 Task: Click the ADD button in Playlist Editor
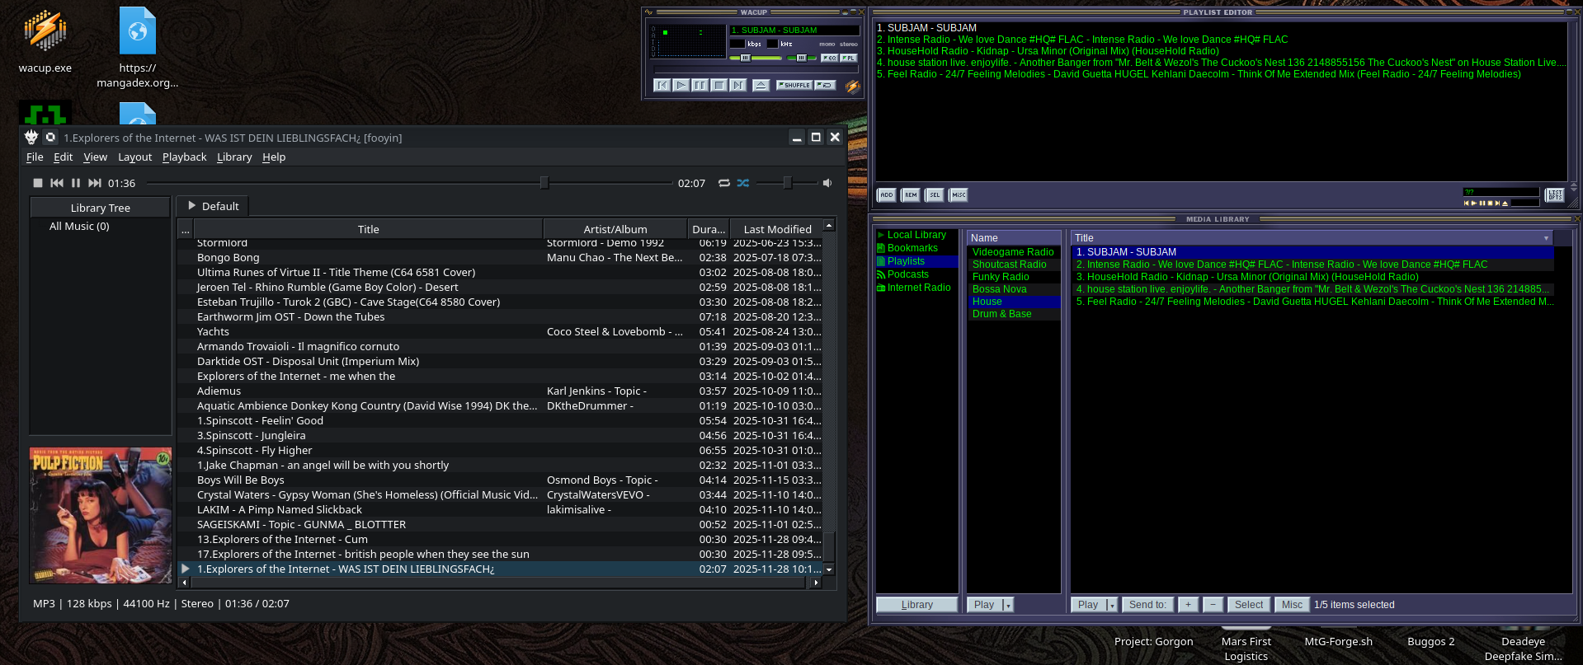tap(886, 195)
